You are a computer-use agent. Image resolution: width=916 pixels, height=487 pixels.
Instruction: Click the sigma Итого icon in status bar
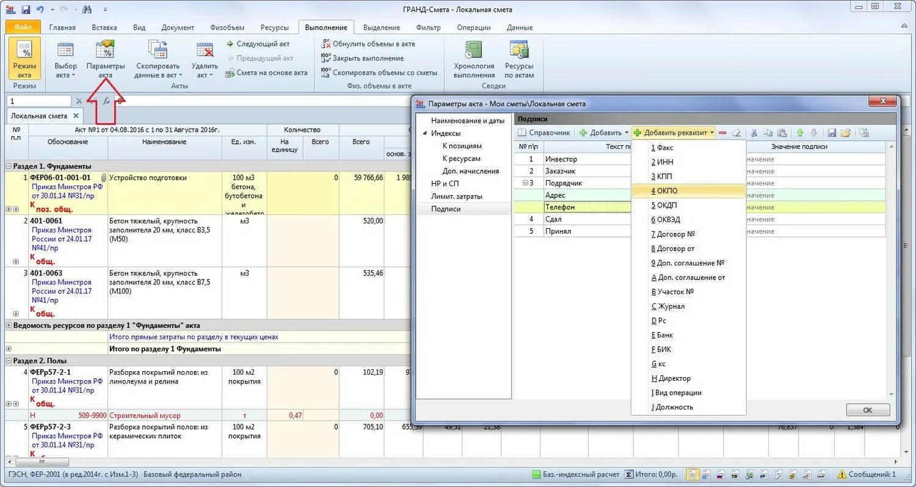[x=630, y=474]
